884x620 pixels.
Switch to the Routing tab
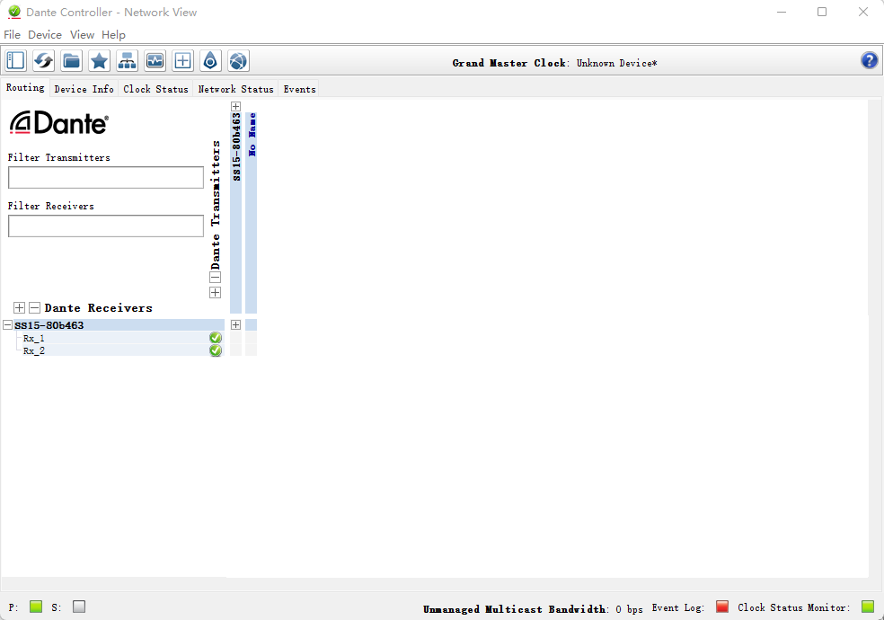tap(25, 88)
